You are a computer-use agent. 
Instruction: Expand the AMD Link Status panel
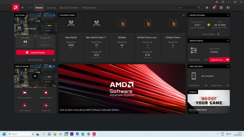tap(228, 66)
